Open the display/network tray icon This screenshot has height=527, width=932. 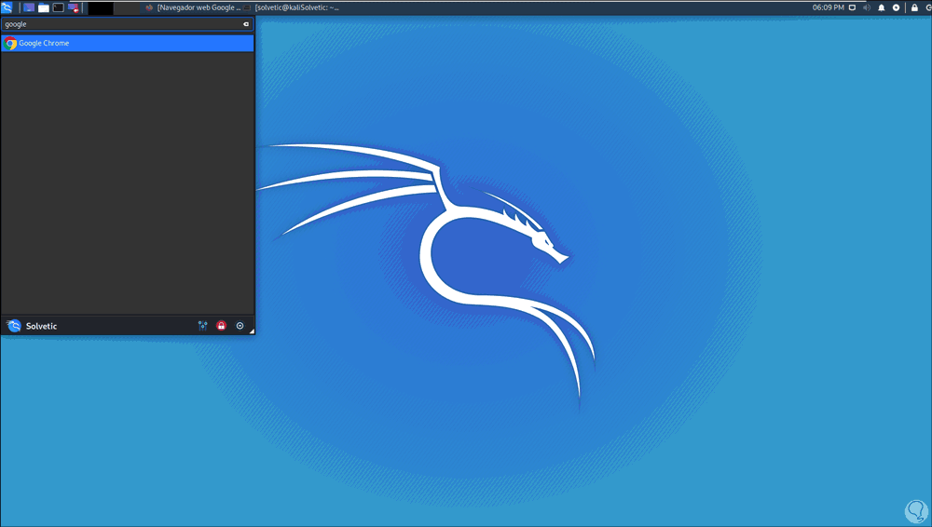point(853,7)
